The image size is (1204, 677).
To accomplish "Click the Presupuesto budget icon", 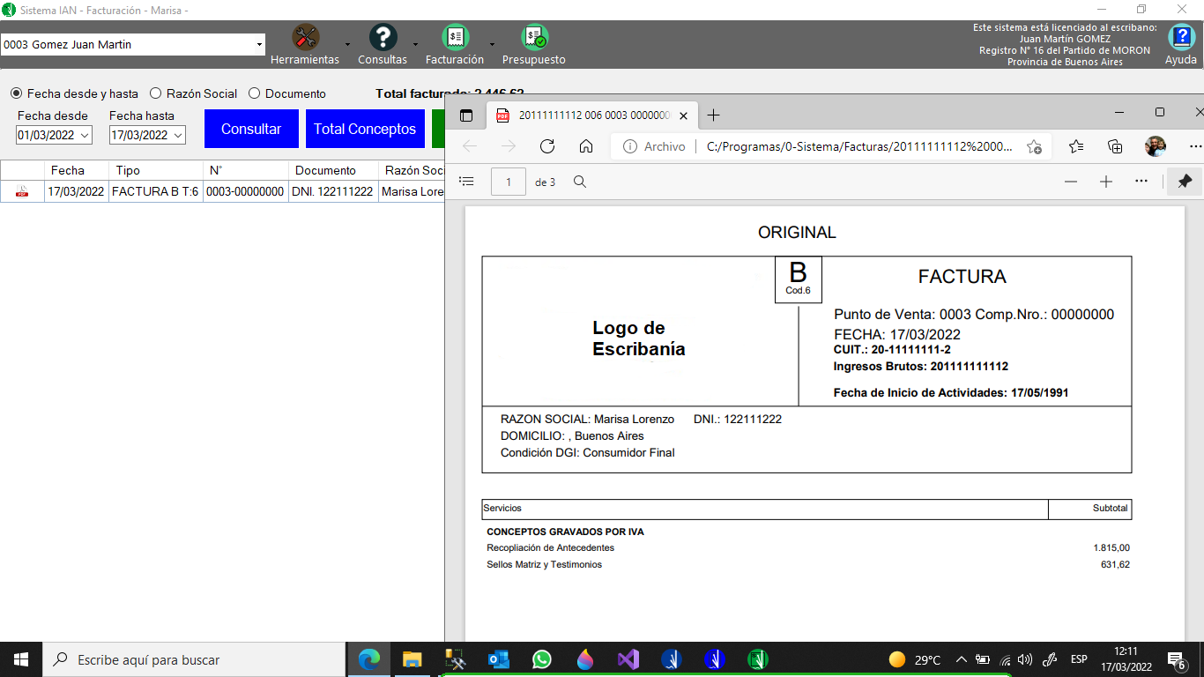I will pos(534,38).
